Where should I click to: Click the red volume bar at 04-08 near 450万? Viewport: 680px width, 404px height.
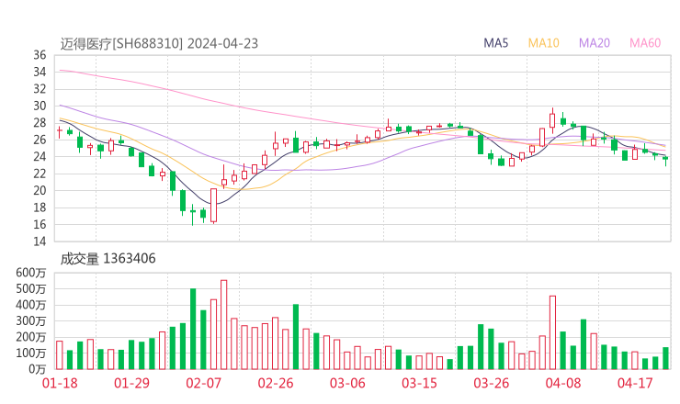point(552,332)
